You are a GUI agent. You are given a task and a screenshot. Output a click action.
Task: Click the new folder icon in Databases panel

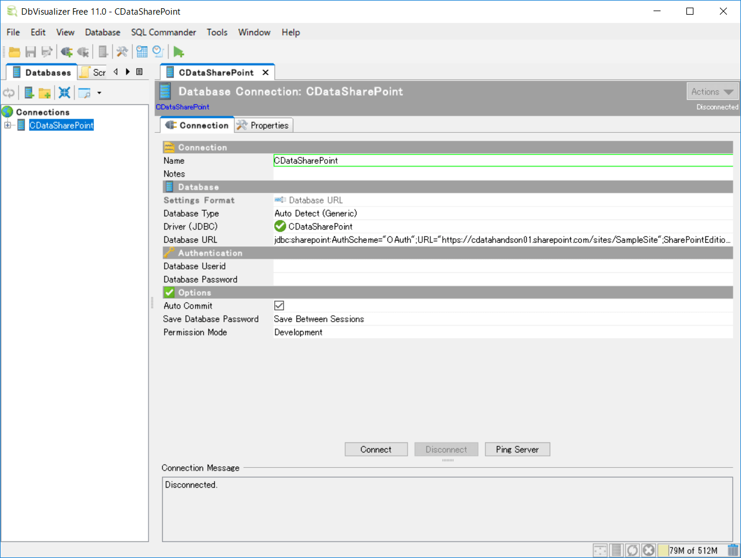pyautogui.click(x=45, y=93)
